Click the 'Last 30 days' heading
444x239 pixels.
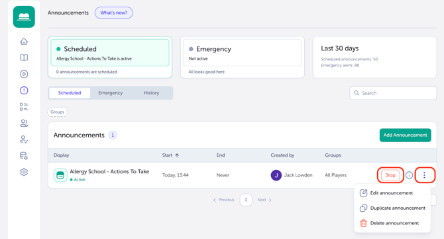click(x=340, y=48)
